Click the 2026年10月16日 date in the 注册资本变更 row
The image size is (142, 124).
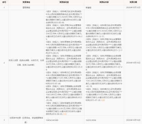pyautogui.click(x=133, y=120)
